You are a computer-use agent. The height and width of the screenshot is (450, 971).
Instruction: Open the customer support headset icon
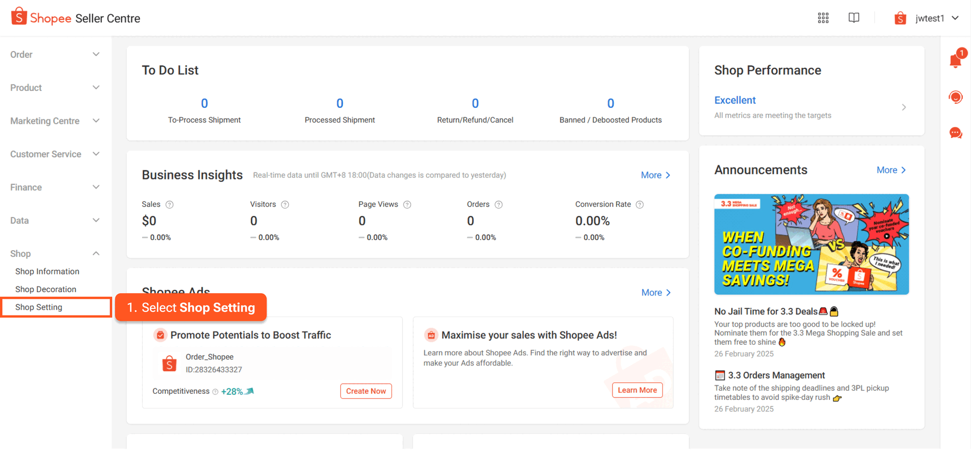click(956, 97)
